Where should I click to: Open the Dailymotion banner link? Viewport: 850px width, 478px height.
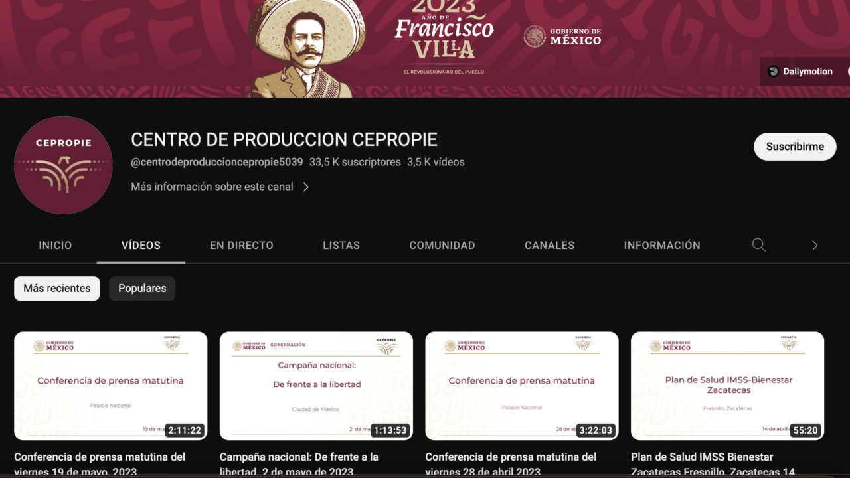tap(800, 72)
